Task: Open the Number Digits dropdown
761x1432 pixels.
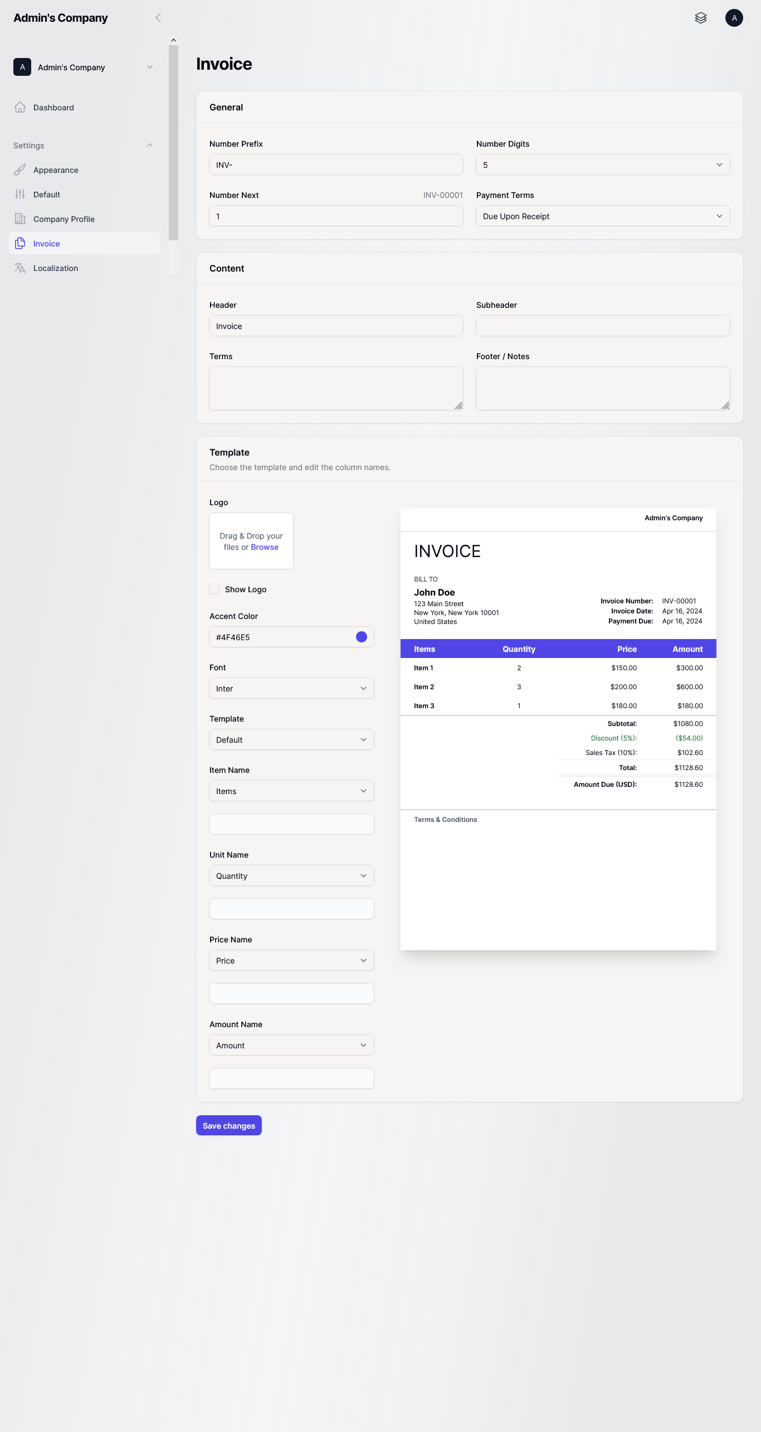Action: [x=603, y=165]
